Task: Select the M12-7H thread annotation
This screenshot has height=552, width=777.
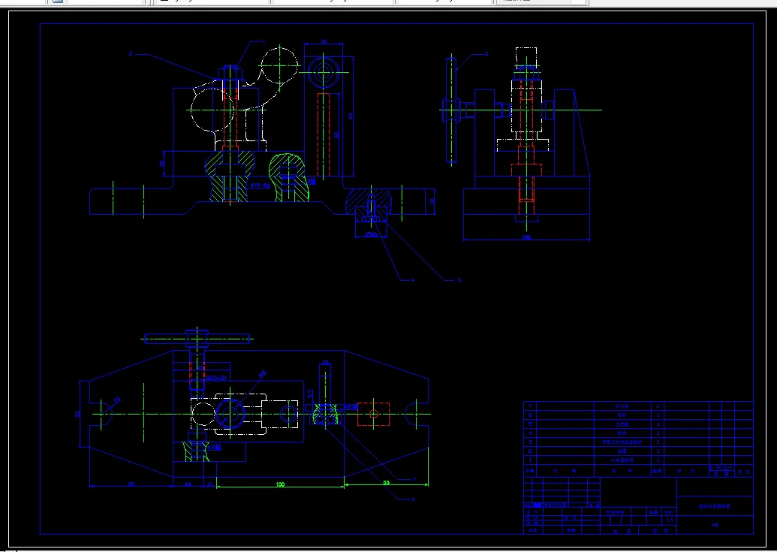Action: pyautogui.click(x=216, y=378)
